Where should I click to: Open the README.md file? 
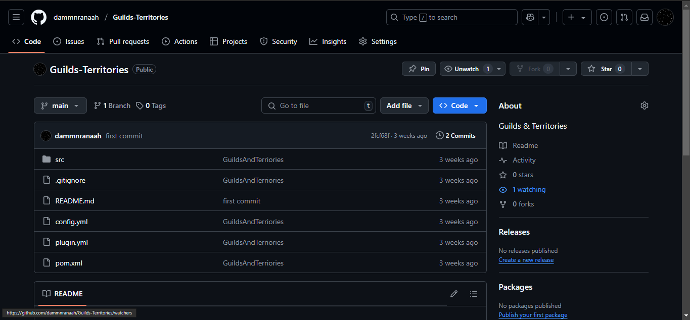coord(75,201)
